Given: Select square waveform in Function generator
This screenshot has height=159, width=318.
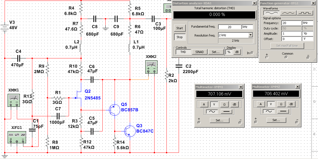Looking at the screenshot, I should [305, 13].
